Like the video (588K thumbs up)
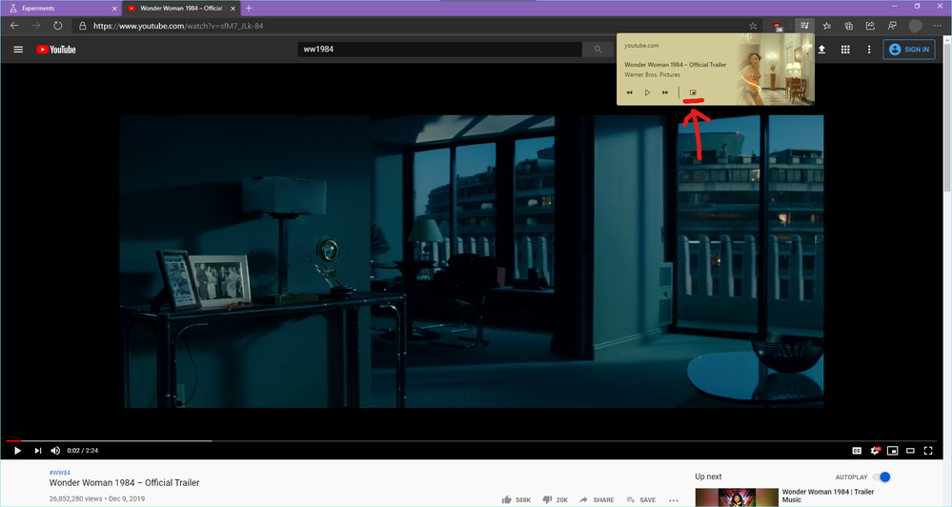Screen dimensions: 952x507 [517, 499]
